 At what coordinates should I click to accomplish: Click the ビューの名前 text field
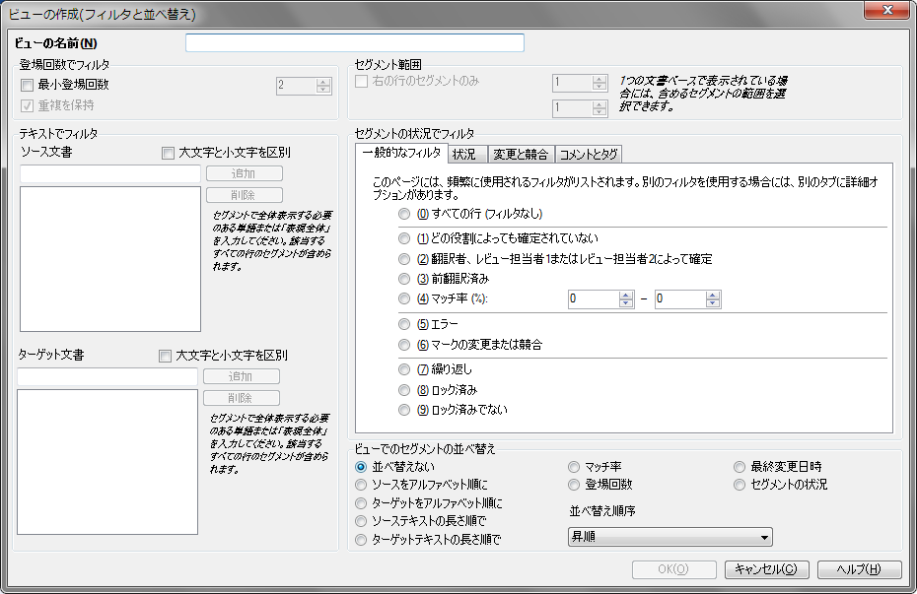tap(354, 43)
